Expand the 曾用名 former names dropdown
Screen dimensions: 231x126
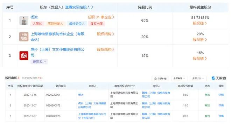39,62
